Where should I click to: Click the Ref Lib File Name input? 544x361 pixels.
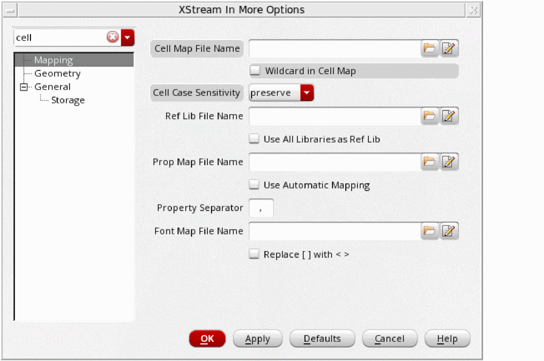[x=335, y=116]
